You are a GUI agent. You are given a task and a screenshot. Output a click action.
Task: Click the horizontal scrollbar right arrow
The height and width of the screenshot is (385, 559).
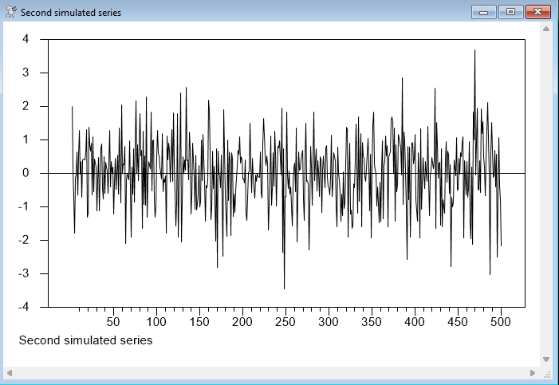click(533, 373)
